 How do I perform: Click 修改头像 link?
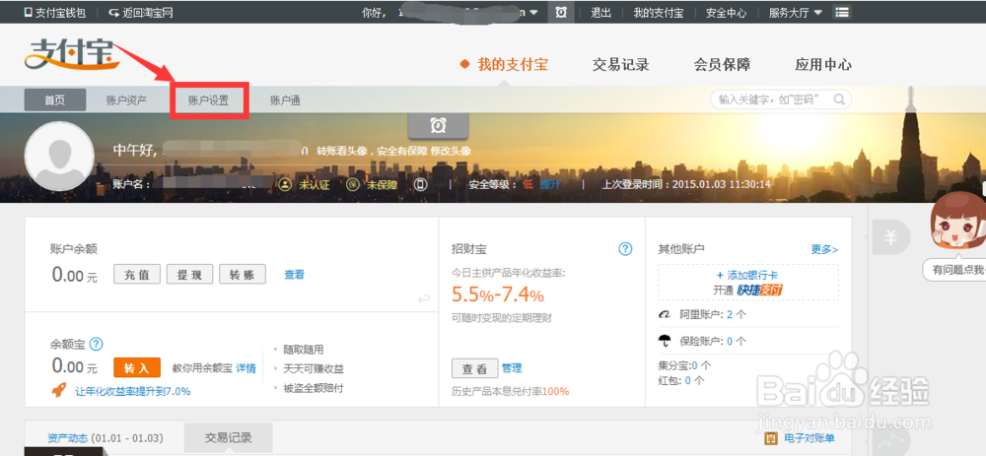point(451,151)
